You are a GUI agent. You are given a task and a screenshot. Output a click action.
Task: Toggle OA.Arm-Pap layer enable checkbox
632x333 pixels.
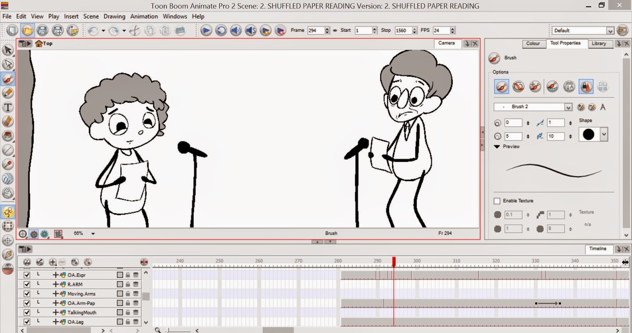tap(27, 303)
